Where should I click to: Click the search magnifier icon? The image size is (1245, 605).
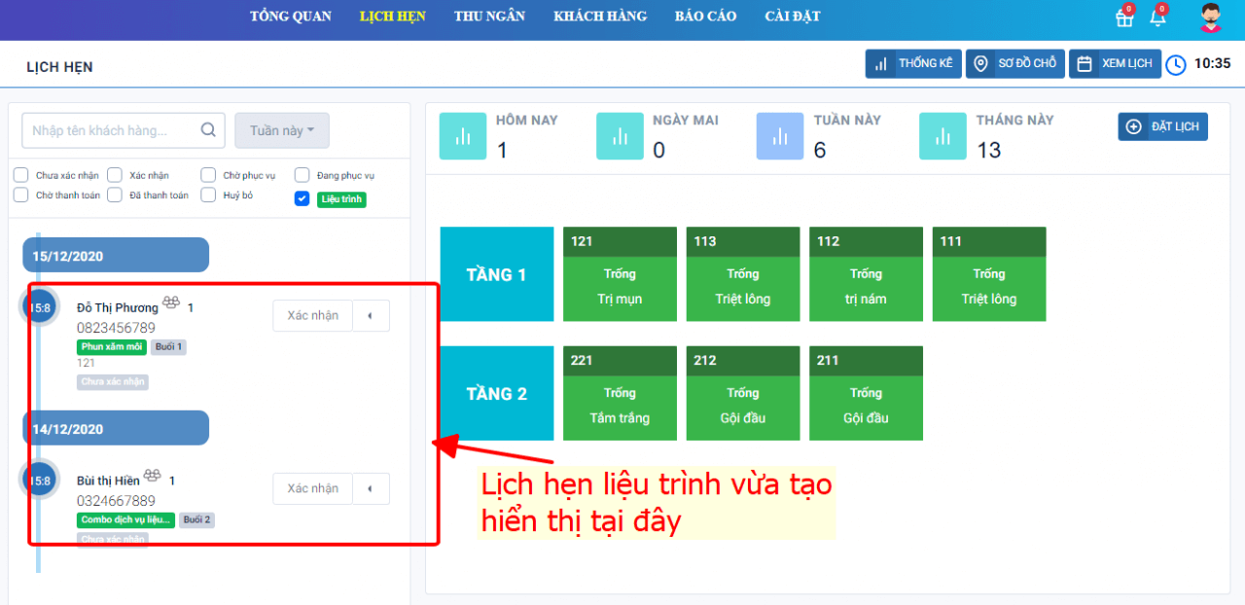coord(208,130)
